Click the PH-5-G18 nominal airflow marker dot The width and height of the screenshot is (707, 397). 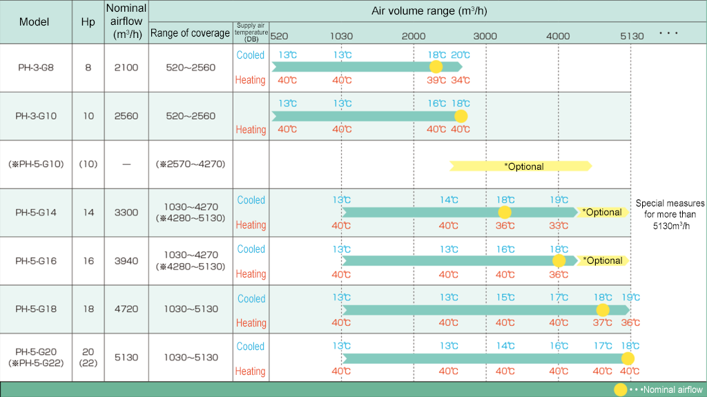pyautogui.click(x=603, y=310)
